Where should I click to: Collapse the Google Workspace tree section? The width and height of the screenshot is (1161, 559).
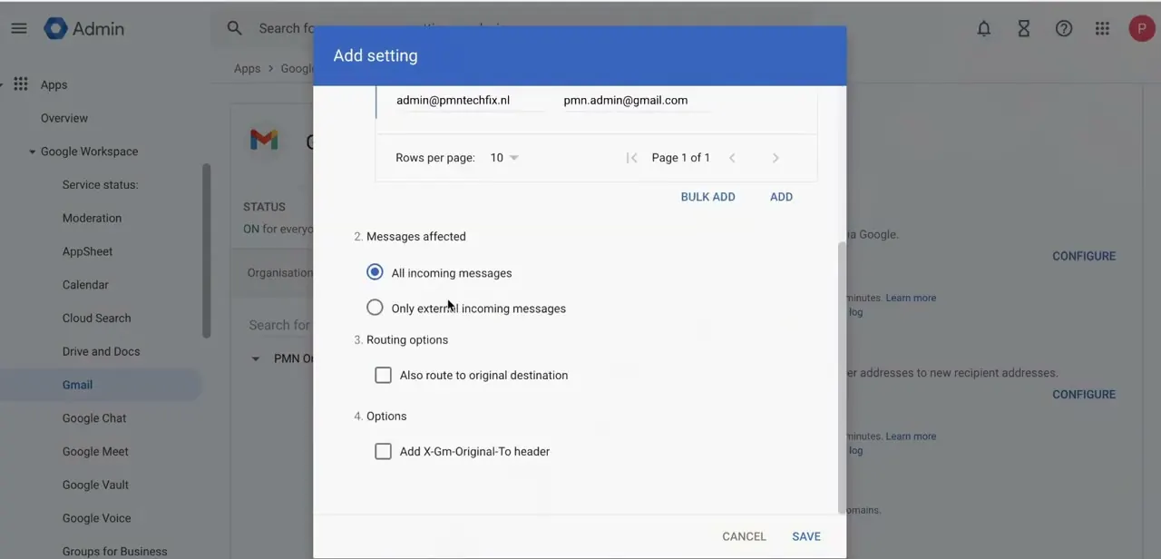(x=32, y=152)
